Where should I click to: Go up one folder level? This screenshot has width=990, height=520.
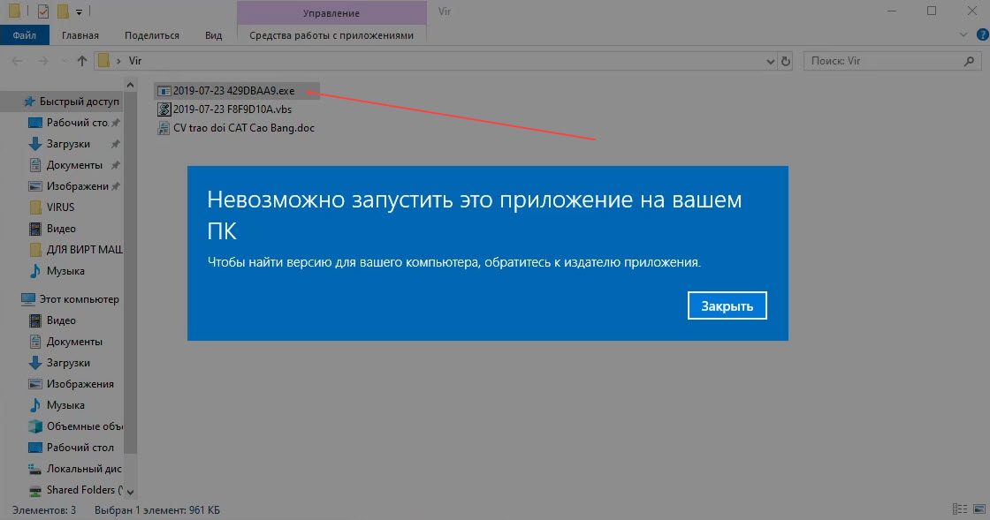coord(82,61)
